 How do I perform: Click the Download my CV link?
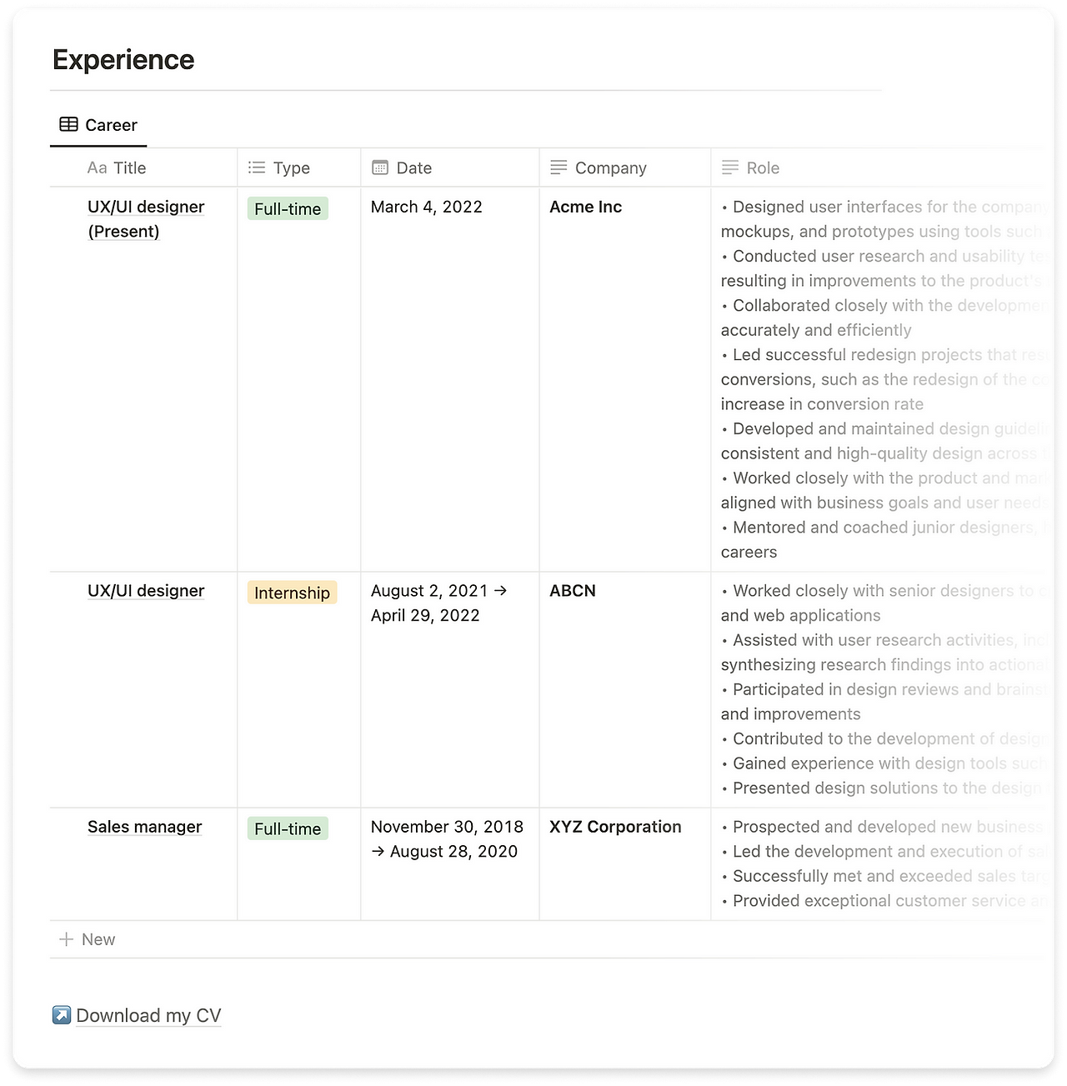148,1015
